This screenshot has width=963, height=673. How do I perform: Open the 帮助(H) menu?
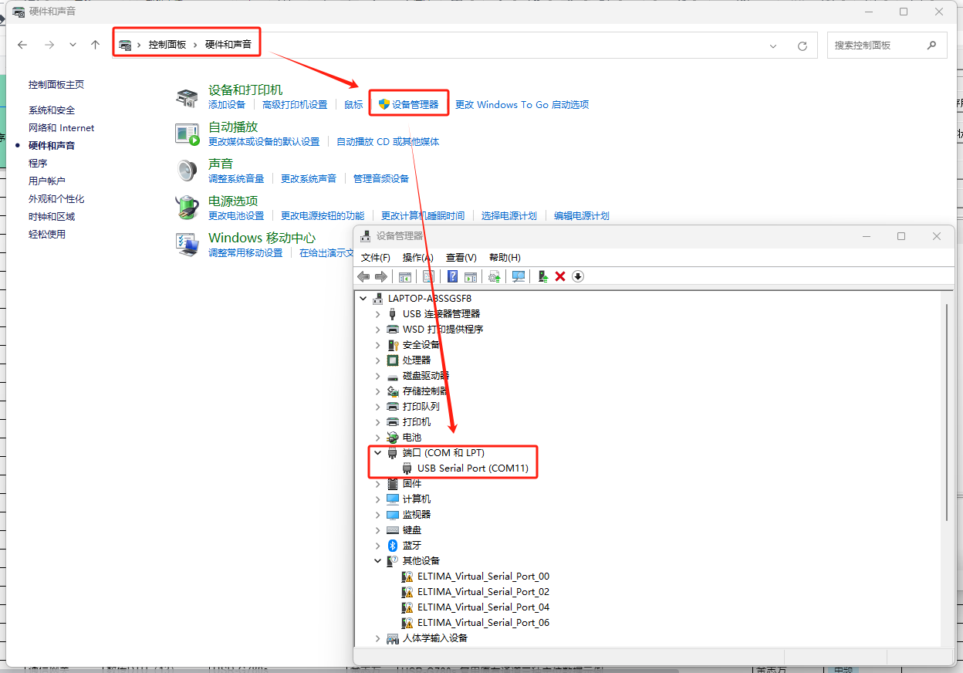(x=505, y=257)
